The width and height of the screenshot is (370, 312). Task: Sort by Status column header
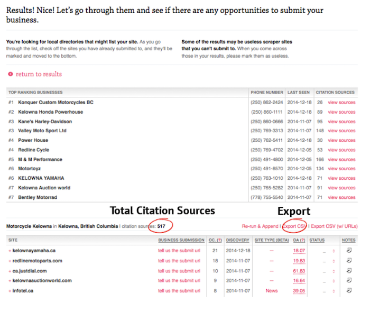[317, 240]
